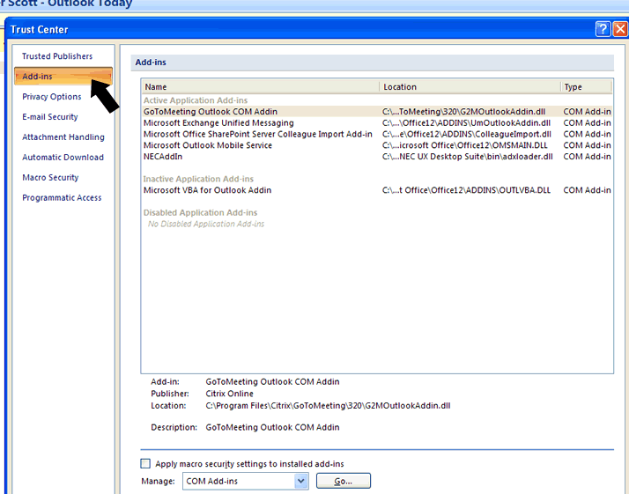Click the Citrix Online publisher value

click(229, 394)
